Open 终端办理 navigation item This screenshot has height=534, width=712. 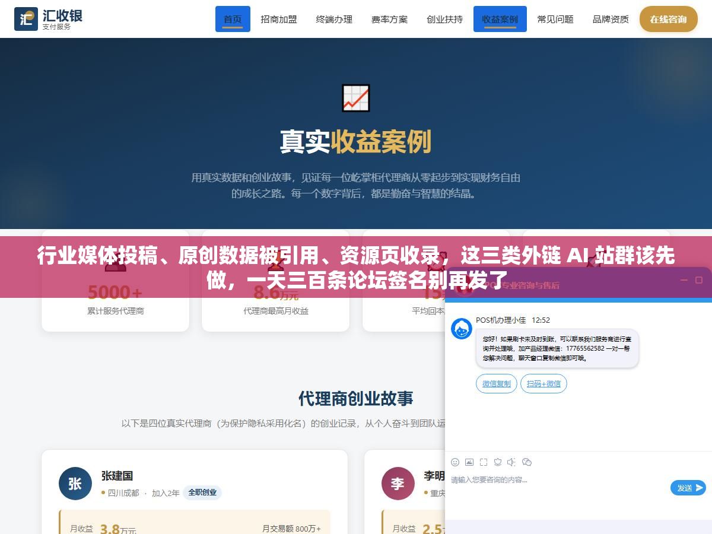334,19
